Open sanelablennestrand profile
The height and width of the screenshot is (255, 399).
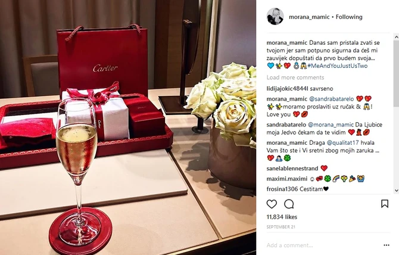292,169
